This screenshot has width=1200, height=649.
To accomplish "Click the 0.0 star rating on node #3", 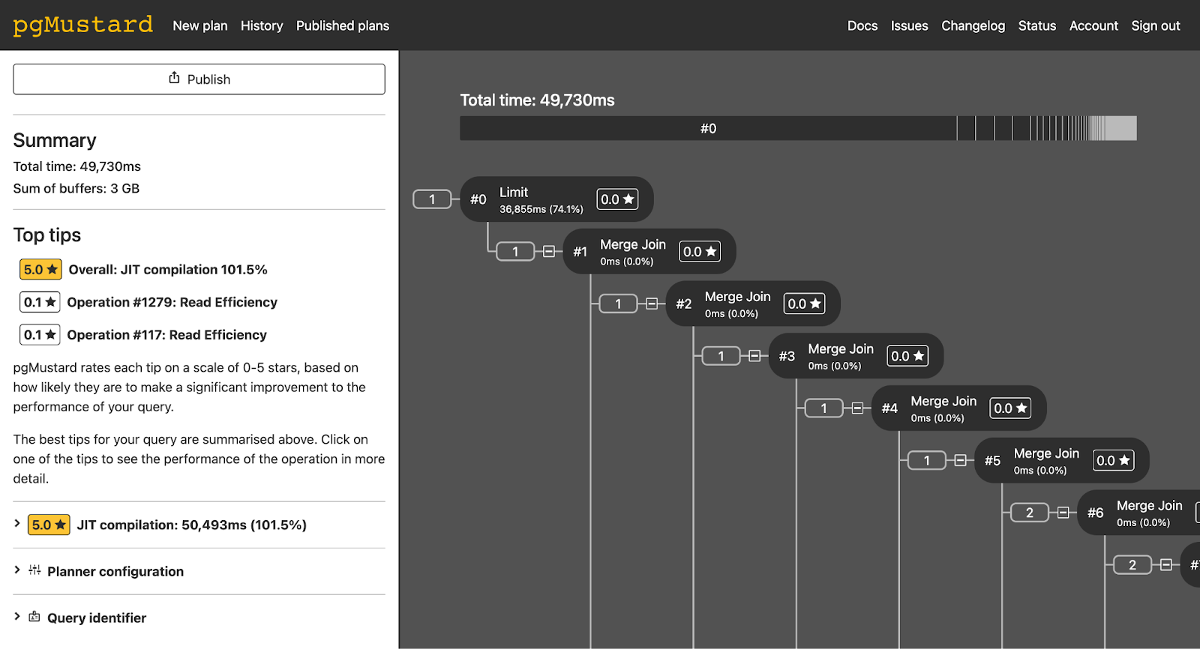I will click(x=907, y=356).
